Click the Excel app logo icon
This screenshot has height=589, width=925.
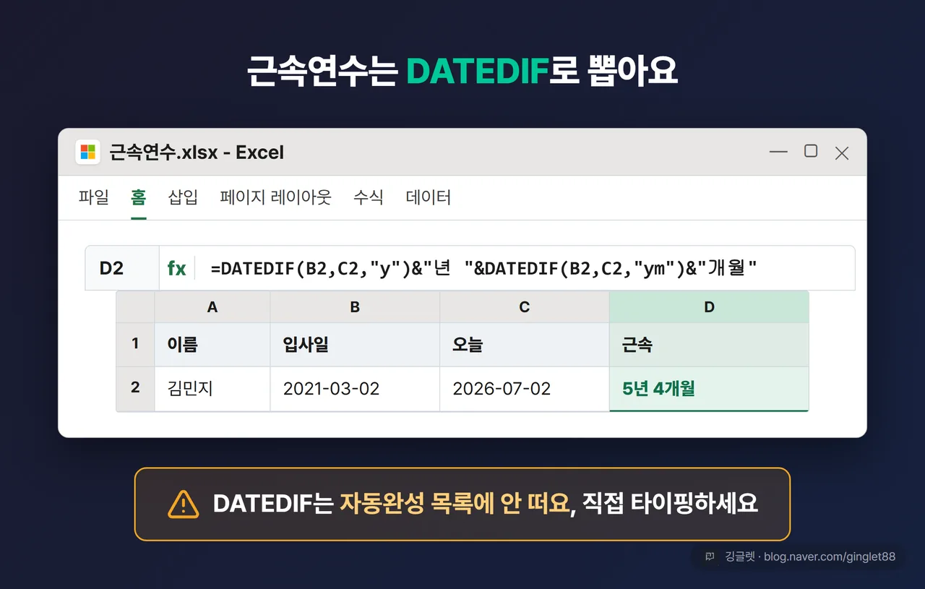(x=88, y=152)
